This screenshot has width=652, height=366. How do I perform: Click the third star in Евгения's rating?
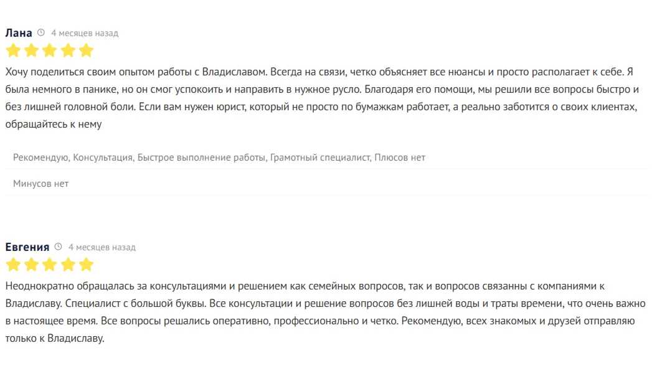click(x=50, y=265)
